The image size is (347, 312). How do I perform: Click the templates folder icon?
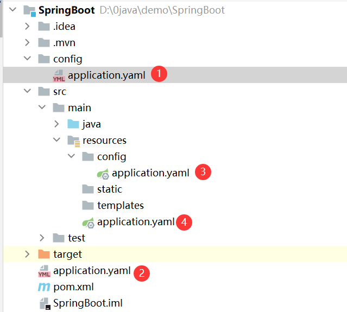coord(88,206)
